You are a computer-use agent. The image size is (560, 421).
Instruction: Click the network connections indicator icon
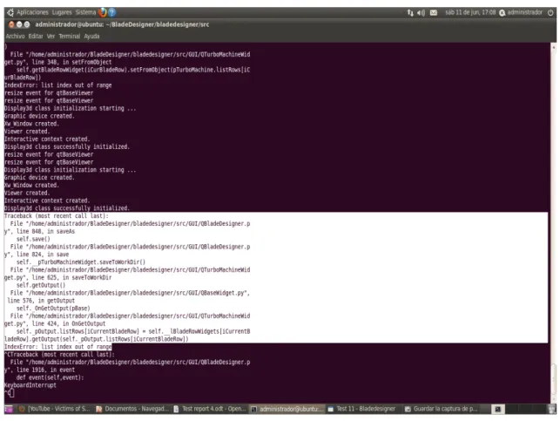click(x=410, y=13)
